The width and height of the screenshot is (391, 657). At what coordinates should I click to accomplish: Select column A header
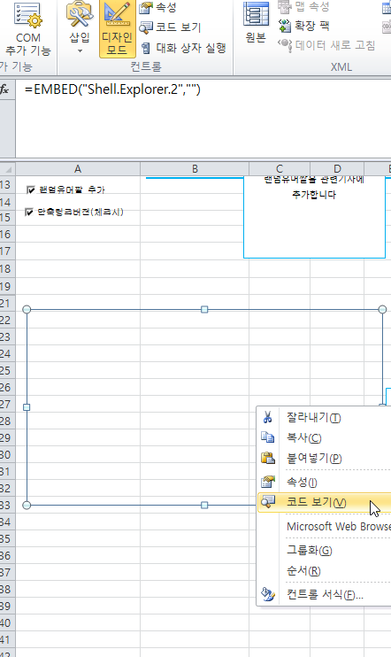(78, 169)
